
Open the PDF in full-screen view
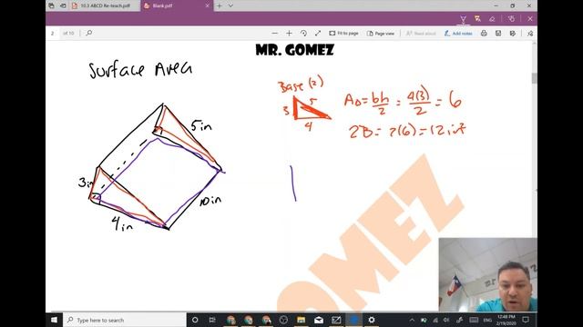tap(318, 34)
